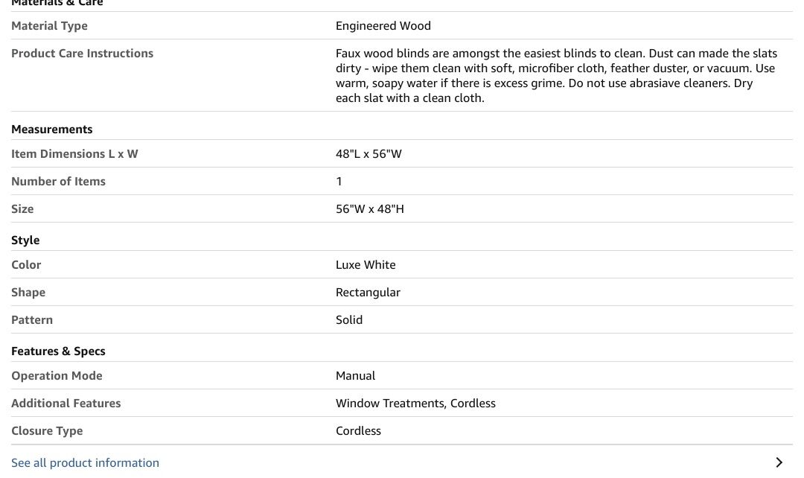804x478 pixels.
Task: Click the Closure Type label
Action: click(x=47, y=430)
